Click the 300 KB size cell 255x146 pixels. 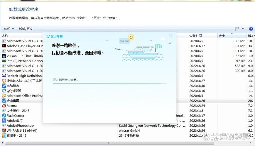tap(240, 71)
